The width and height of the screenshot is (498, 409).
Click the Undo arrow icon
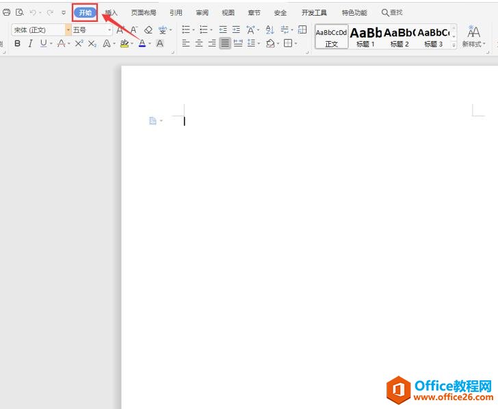click(32, 12)
